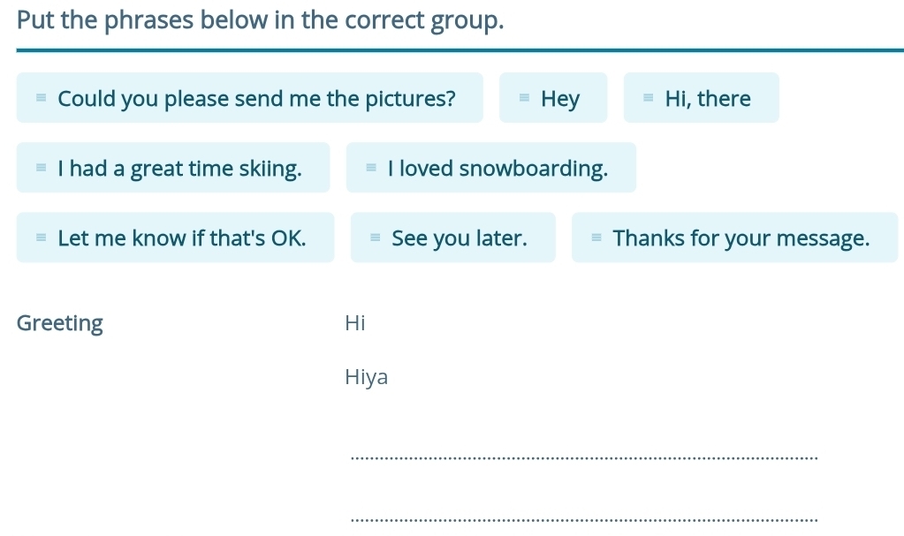Pick the 'Hi, there' phrase text
Image resolution: width=904 pixels, height=536 pixels.
click(x=708, y=98)
